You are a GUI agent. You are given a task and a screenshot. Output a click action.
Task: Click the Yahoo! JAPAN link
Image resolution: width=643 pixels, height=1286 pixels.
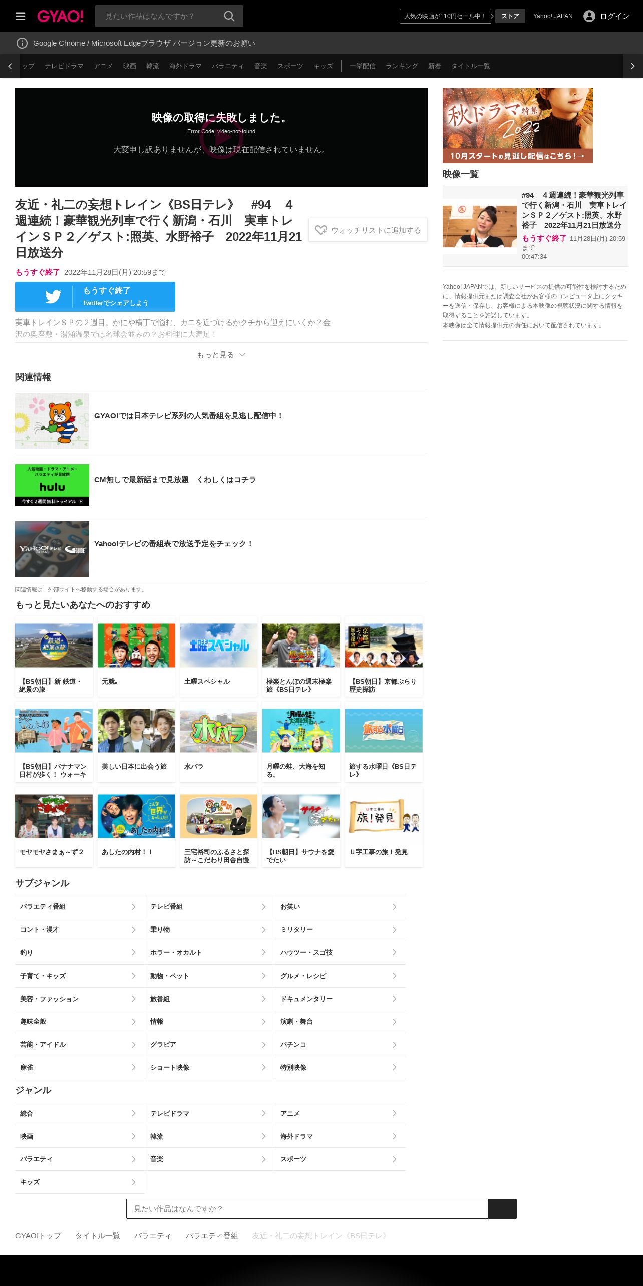(x=553, y=16)
